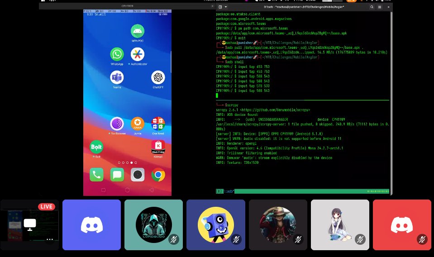Tap the phone's Home circle button
The image size is (434, 257).
(x=127, y=190)
